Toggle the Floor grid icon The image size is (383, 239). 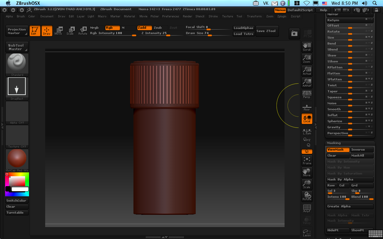[x=307, y=107]
